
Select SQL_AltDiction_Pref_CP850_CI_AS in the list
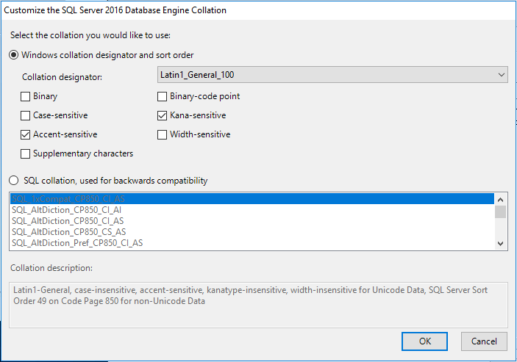point(252,243)
